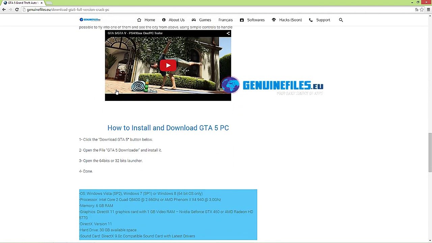The width and height of the screenshot is (432, 243).
Task: Open the Chrome hamburger menu
Action: coord(428,9)
